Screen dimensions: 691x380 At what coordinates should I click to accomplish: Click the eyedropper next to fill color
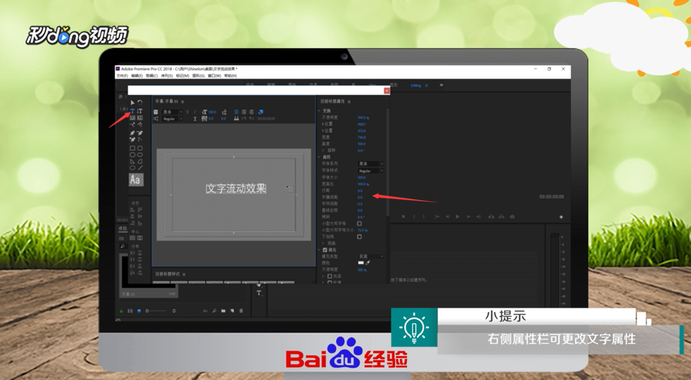368,262
